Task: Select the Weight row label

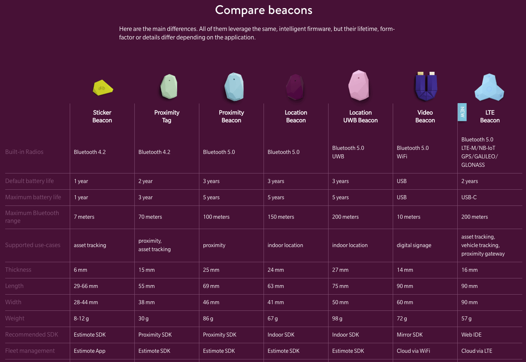Action: 15,318
